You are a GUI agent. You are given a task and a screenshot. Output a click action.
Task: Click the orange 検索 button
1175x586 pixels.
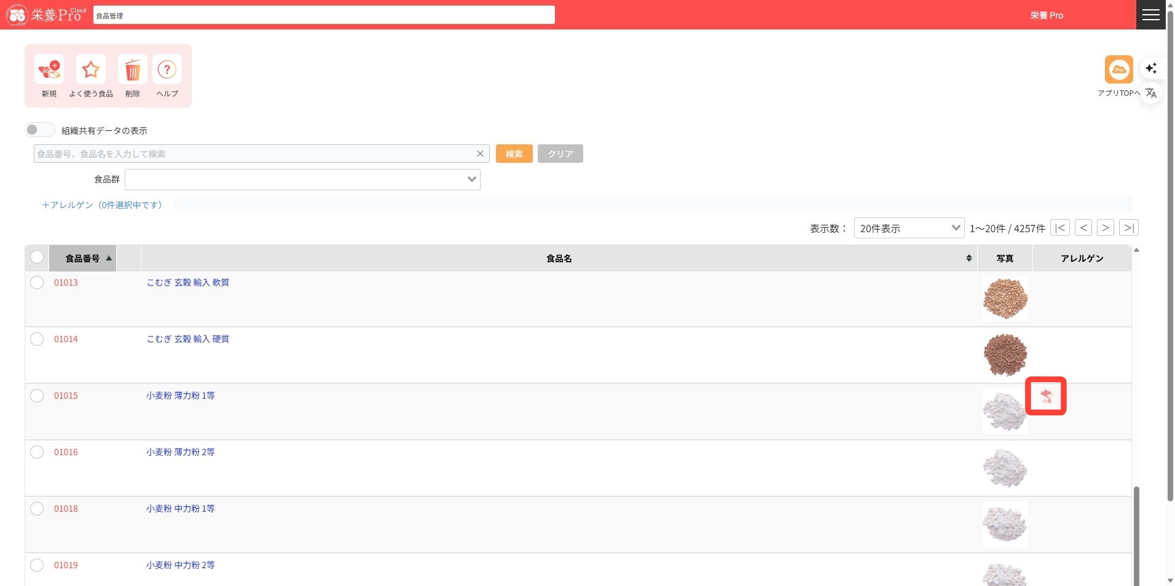[514, 154]
